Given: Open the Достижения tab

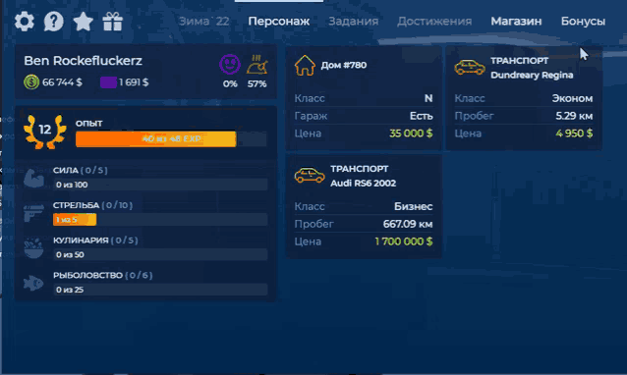Looking at the screenshot, I should point(434,22).
